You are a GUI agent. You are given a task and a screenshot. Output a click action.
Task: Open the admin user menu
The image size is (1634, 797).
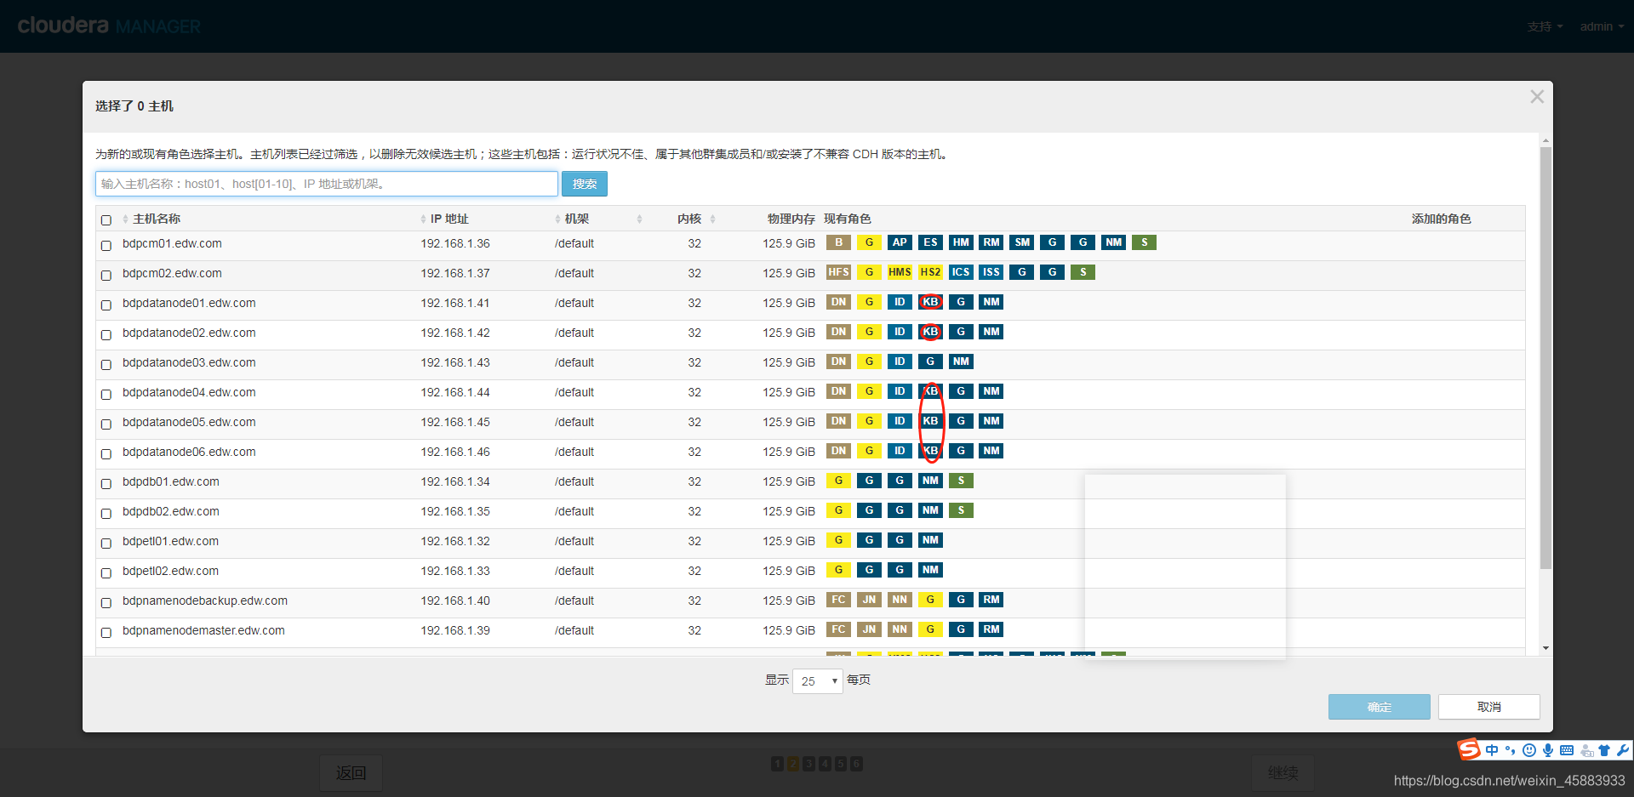click(1602, 26)
